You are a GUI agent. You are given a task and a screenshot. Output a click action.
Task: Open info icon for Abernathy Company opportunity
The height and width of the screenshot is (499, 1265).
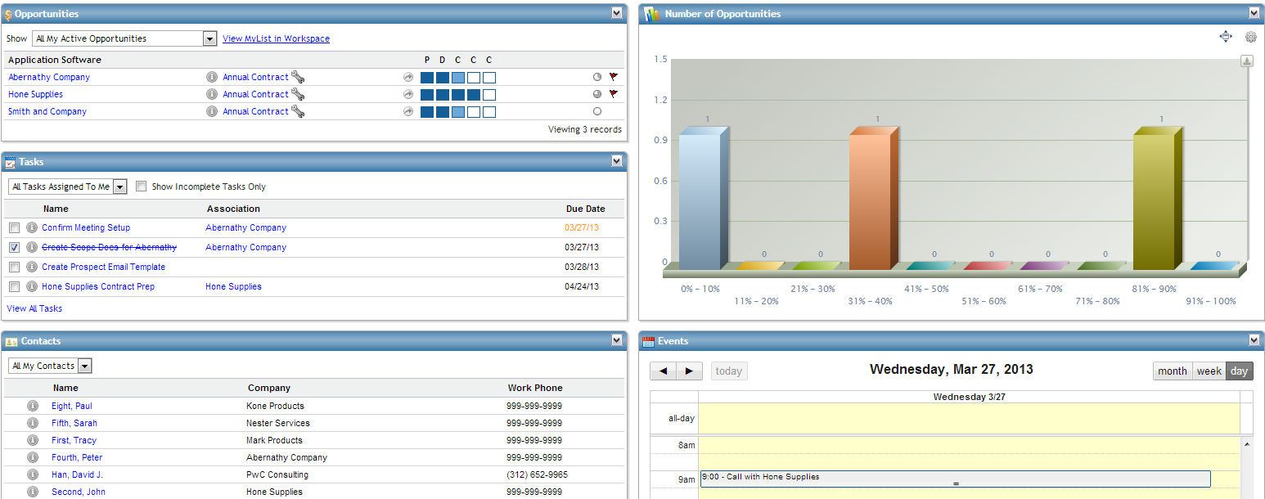(211, 77)
